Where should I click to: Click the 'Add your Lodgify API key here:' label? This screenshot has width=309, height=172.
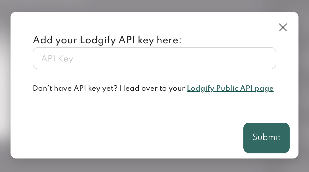tap(107, 41)
